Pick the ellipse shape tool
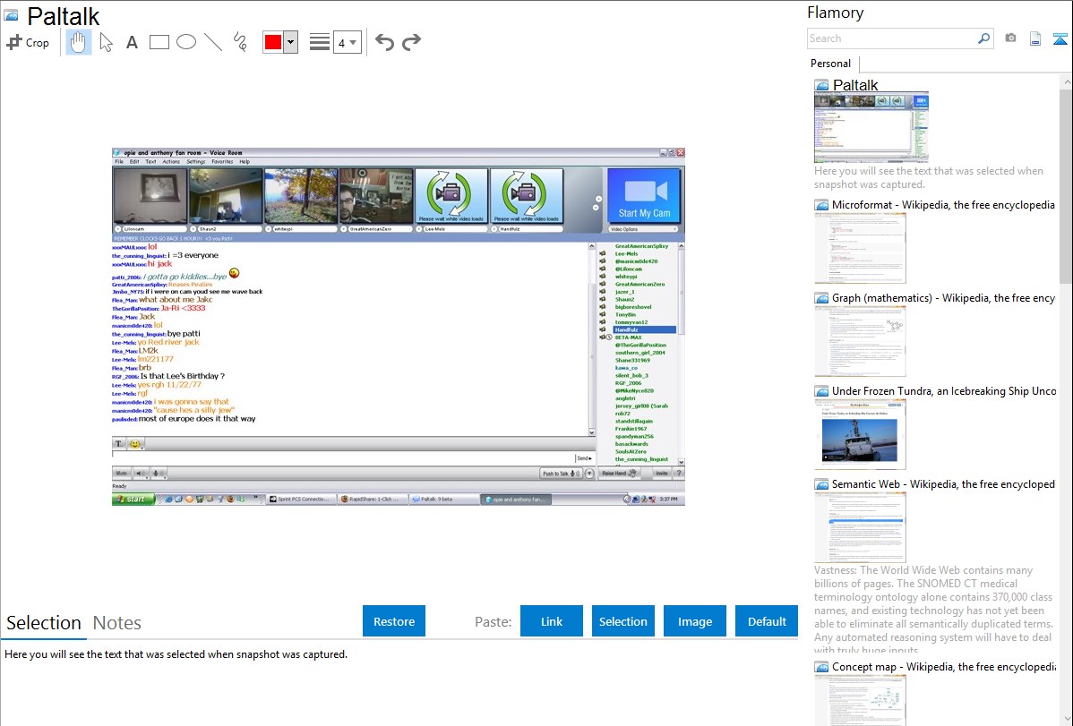Image resolution: width=1073 pixels, height=726 pixels. pos(185,42)
